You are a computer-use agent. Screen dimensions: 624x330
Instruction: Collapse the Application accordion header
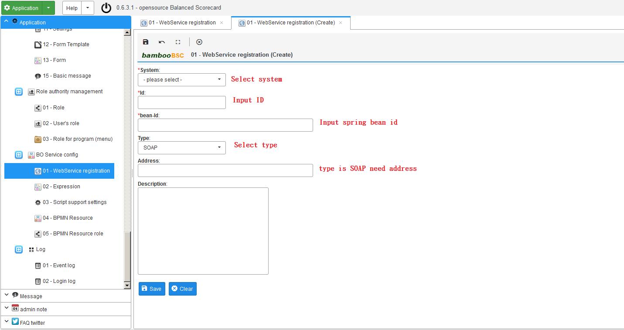[x=66, y=22]
